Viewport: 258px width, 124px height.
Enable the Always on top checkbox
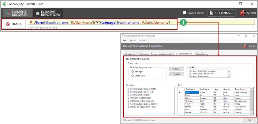click(185, 13)
